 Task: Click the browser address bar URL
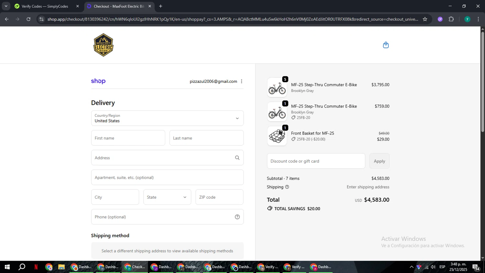[233, 19]
